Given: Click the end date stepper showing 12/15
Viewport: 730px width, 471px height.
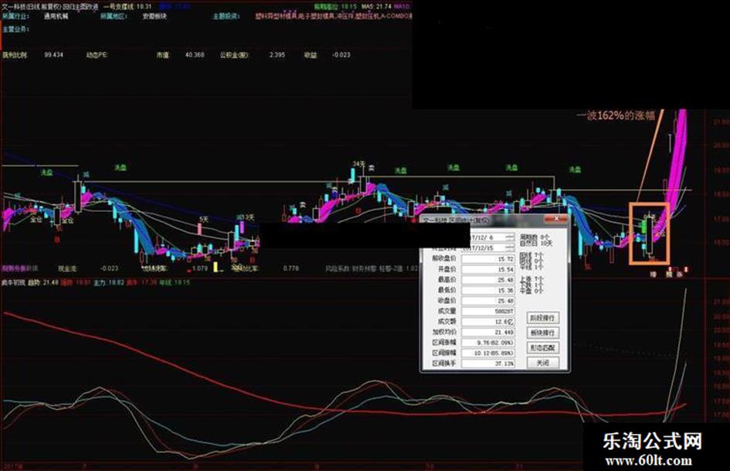Looking at the screenshot, I should click(511, 248).
